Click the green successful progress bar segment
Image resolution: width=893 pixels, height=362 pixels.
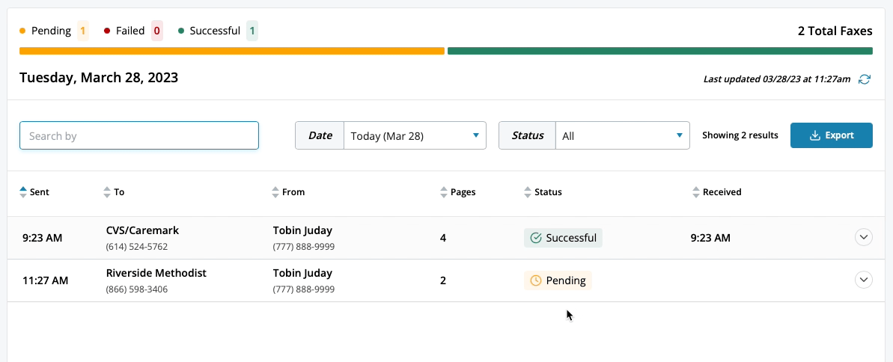pos(659,51)
